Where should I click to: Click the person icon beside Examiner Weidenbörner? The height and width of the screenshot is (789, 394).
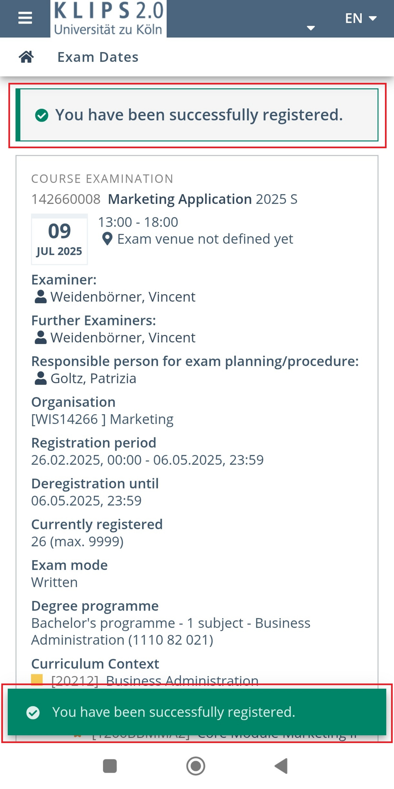click(x=40, y=297)
